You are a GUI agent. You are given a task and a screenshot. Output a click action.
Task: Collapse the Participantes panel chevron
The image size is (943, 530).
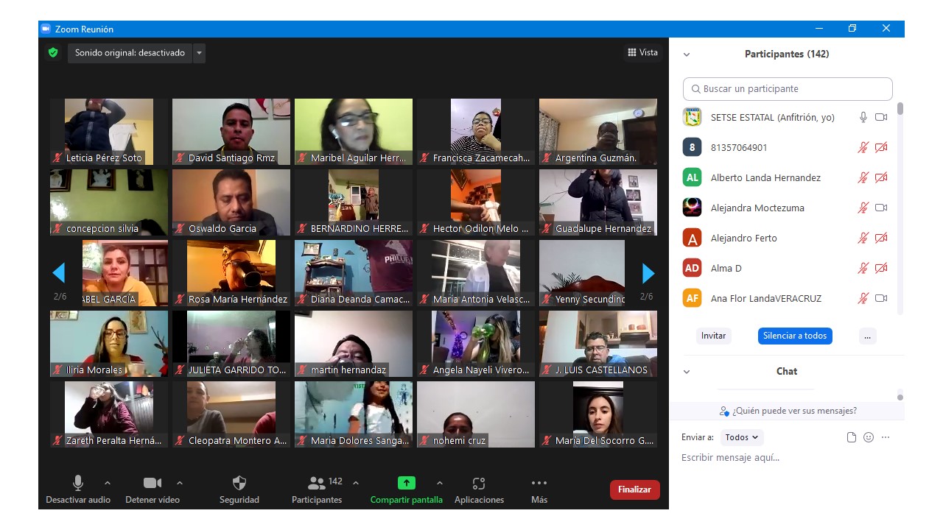coord(687,54)
